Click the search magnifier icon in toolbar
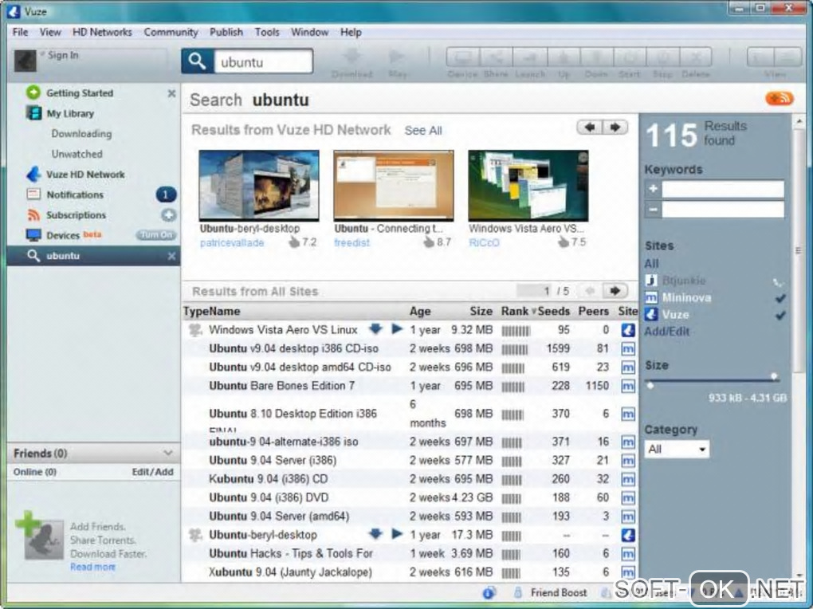The image size is (813, 609). click(197, 61)
